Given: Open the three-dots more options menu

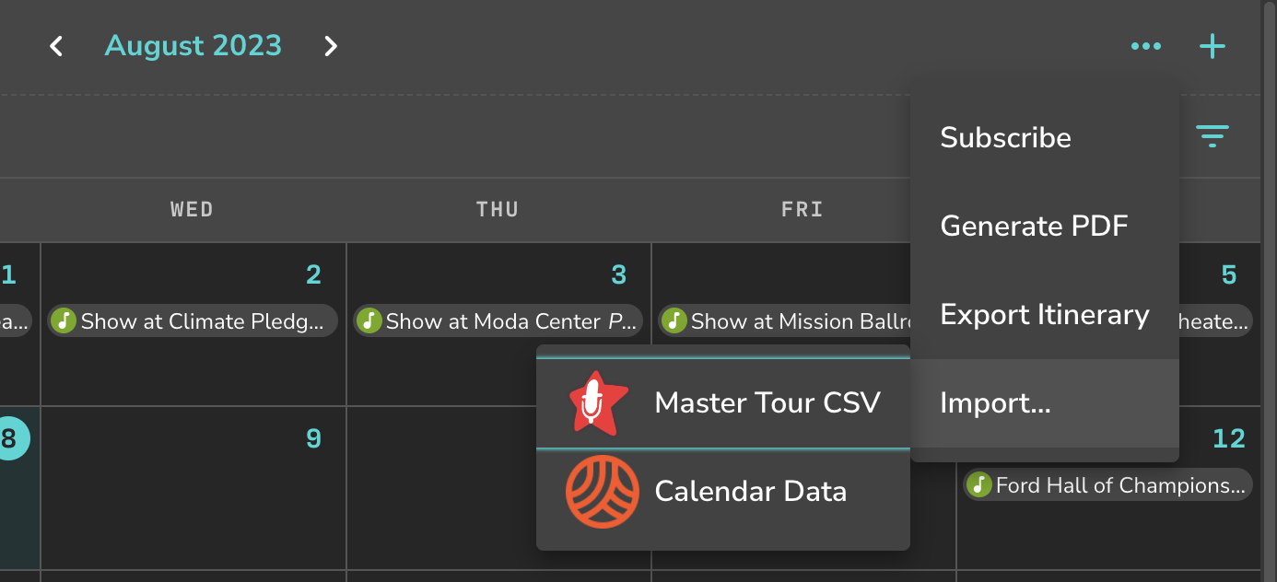Looking at the screenshot, I should [x=1145, y=46].
